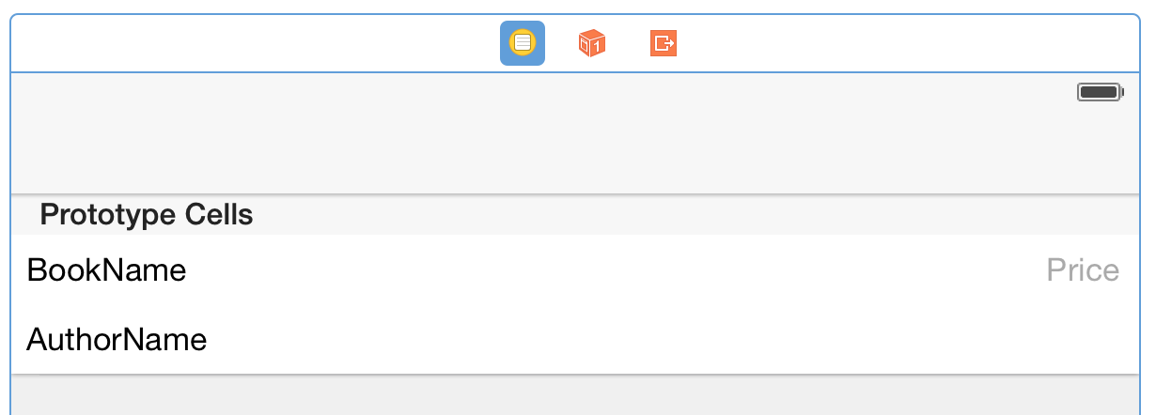Select the Table View Controller dock icon
This screenshot has height=415, width=1156.
[522, 43]
